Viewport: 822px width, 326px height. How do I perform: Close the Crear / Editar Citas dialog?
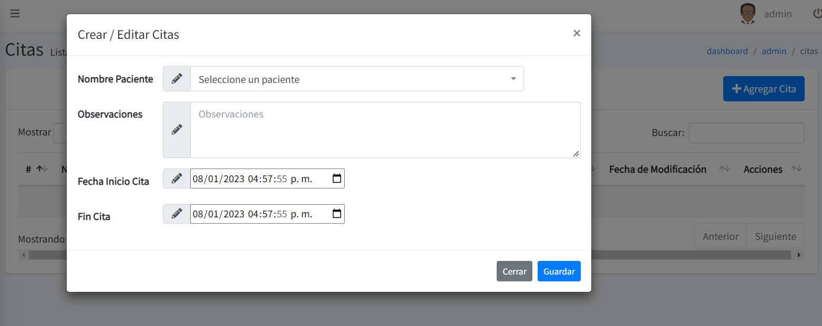[x=577, y=34]
